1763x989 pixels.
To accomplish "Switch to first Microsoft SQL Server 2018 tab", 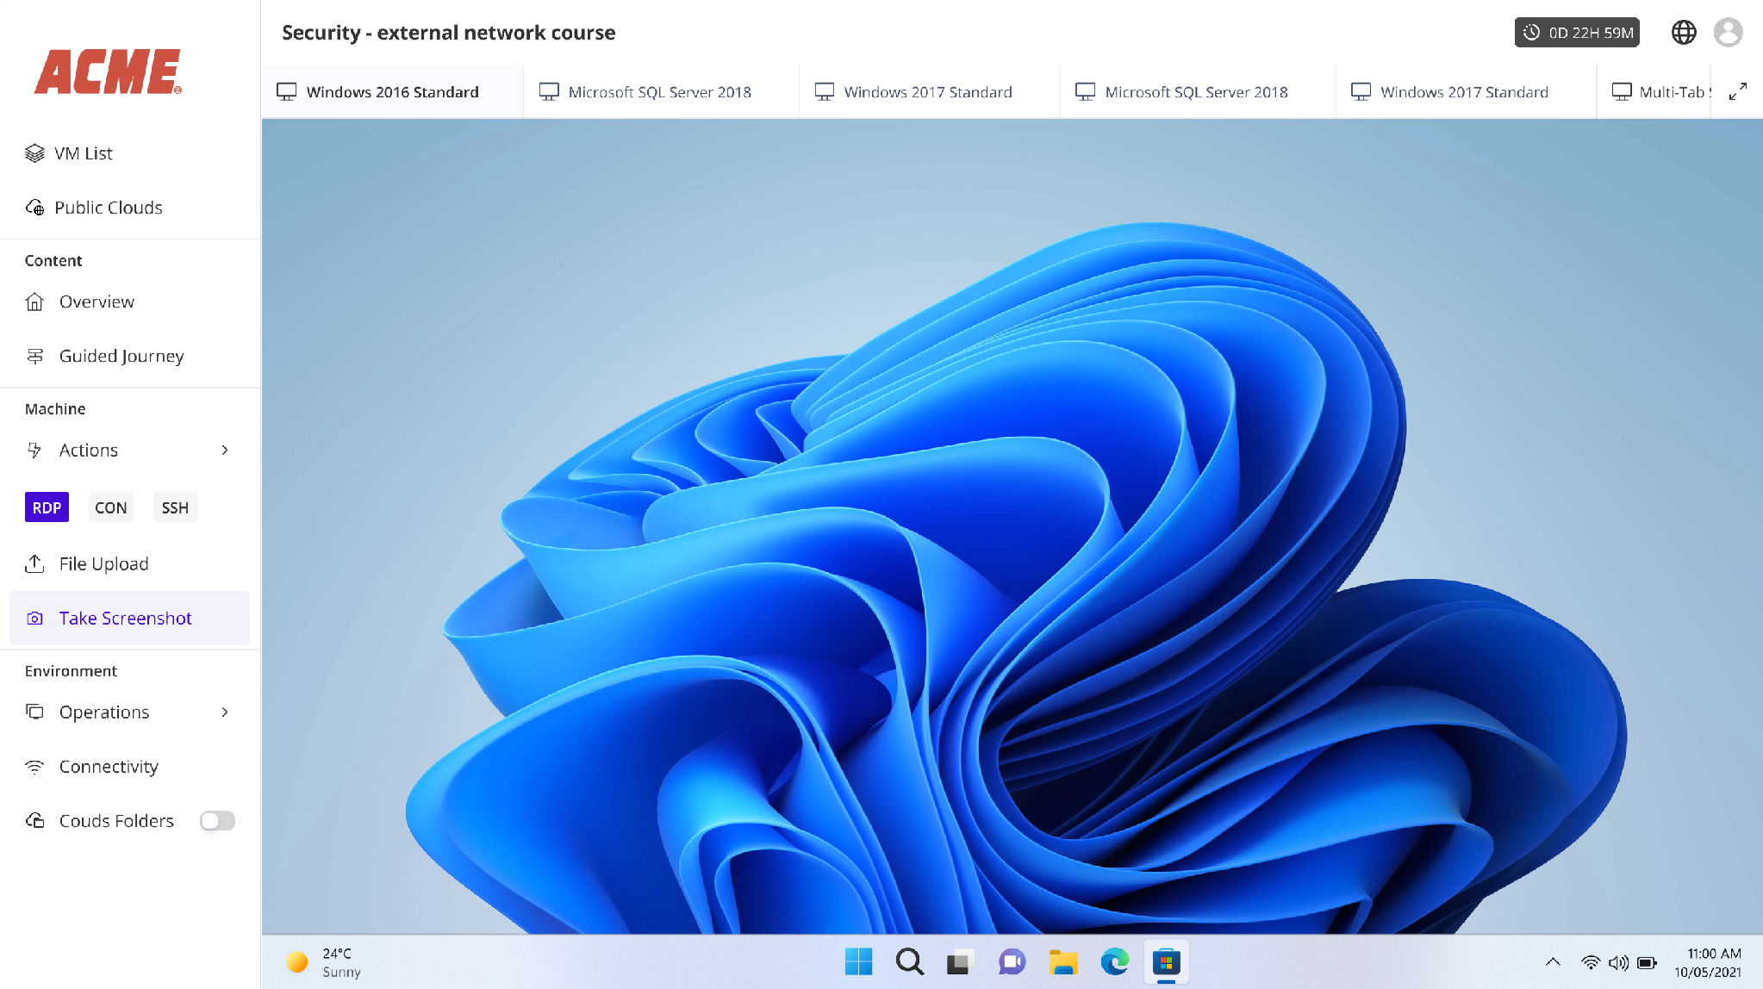I will point(660,91).
